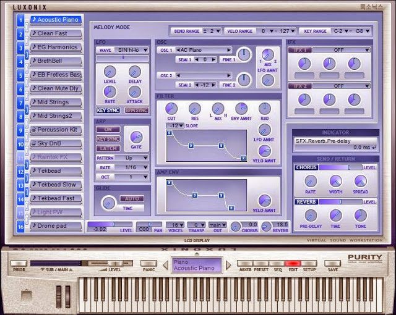This screenshot has width=396, height=315.
Task: Click the ARP Gate knob
Action: 136,137
